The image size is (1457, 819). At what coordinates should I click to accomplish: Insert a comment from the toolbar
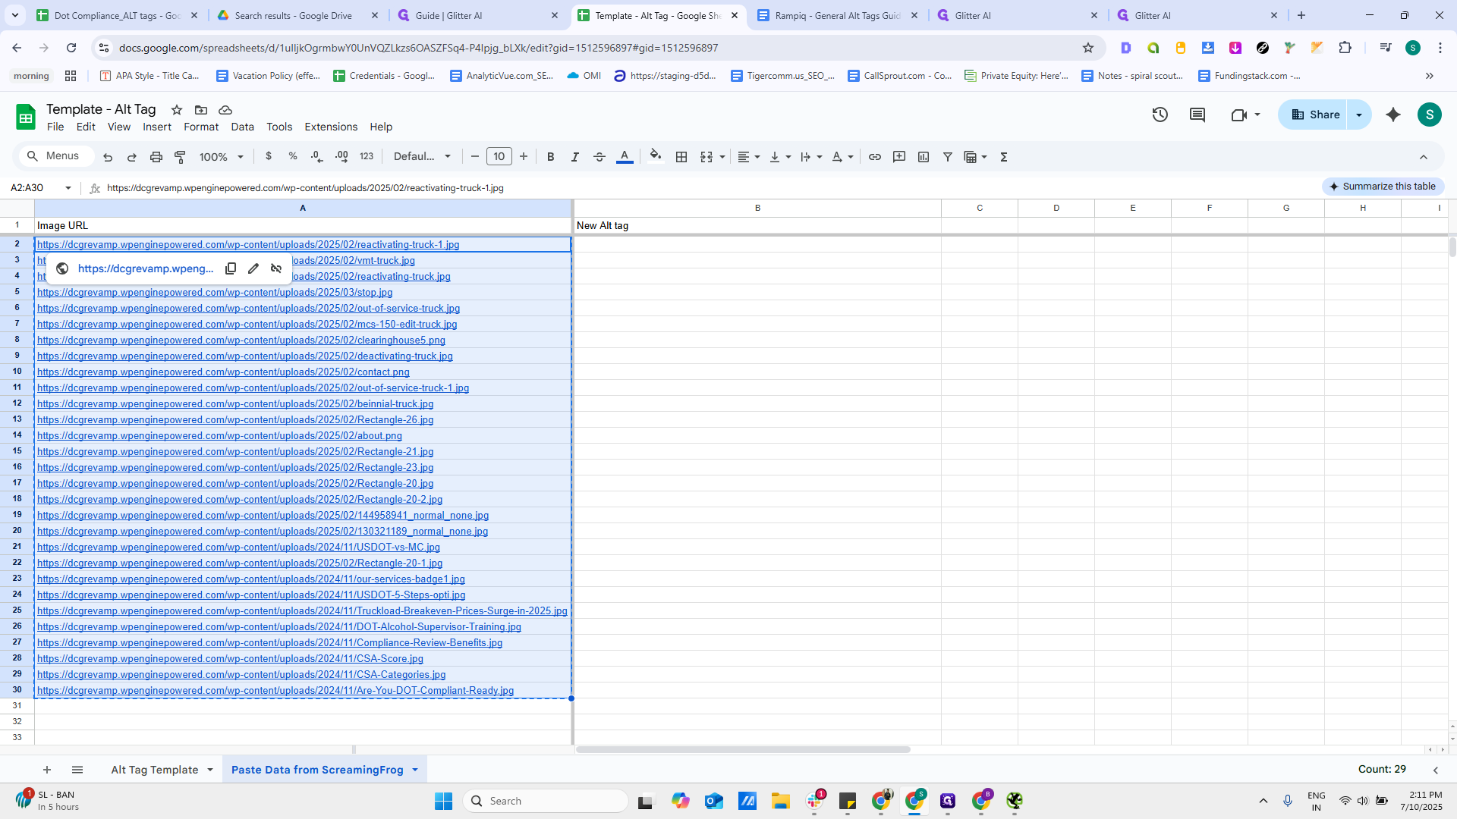coord(899,156)
